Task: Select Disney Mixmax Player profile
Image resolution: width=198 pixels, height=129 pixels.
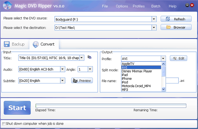Action: pyautogui.click(x=141, y=71)
